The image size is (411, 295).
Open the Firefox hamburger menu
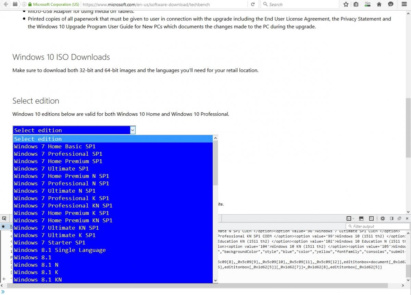[x=404, y=4]
